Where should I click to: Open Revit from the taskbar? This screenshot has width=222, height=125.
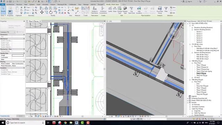pos(77,123)
